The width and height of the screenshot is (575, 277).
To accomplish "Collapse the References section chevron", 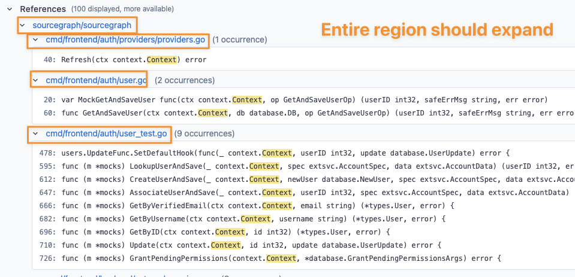I will [10, 9].
